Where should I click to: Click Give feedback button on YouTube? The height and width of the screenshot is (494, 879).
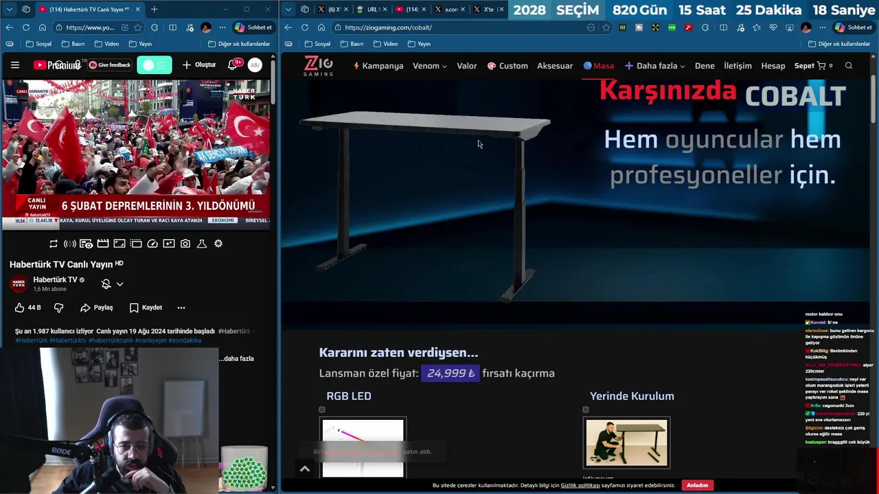(x=110, y=65)
